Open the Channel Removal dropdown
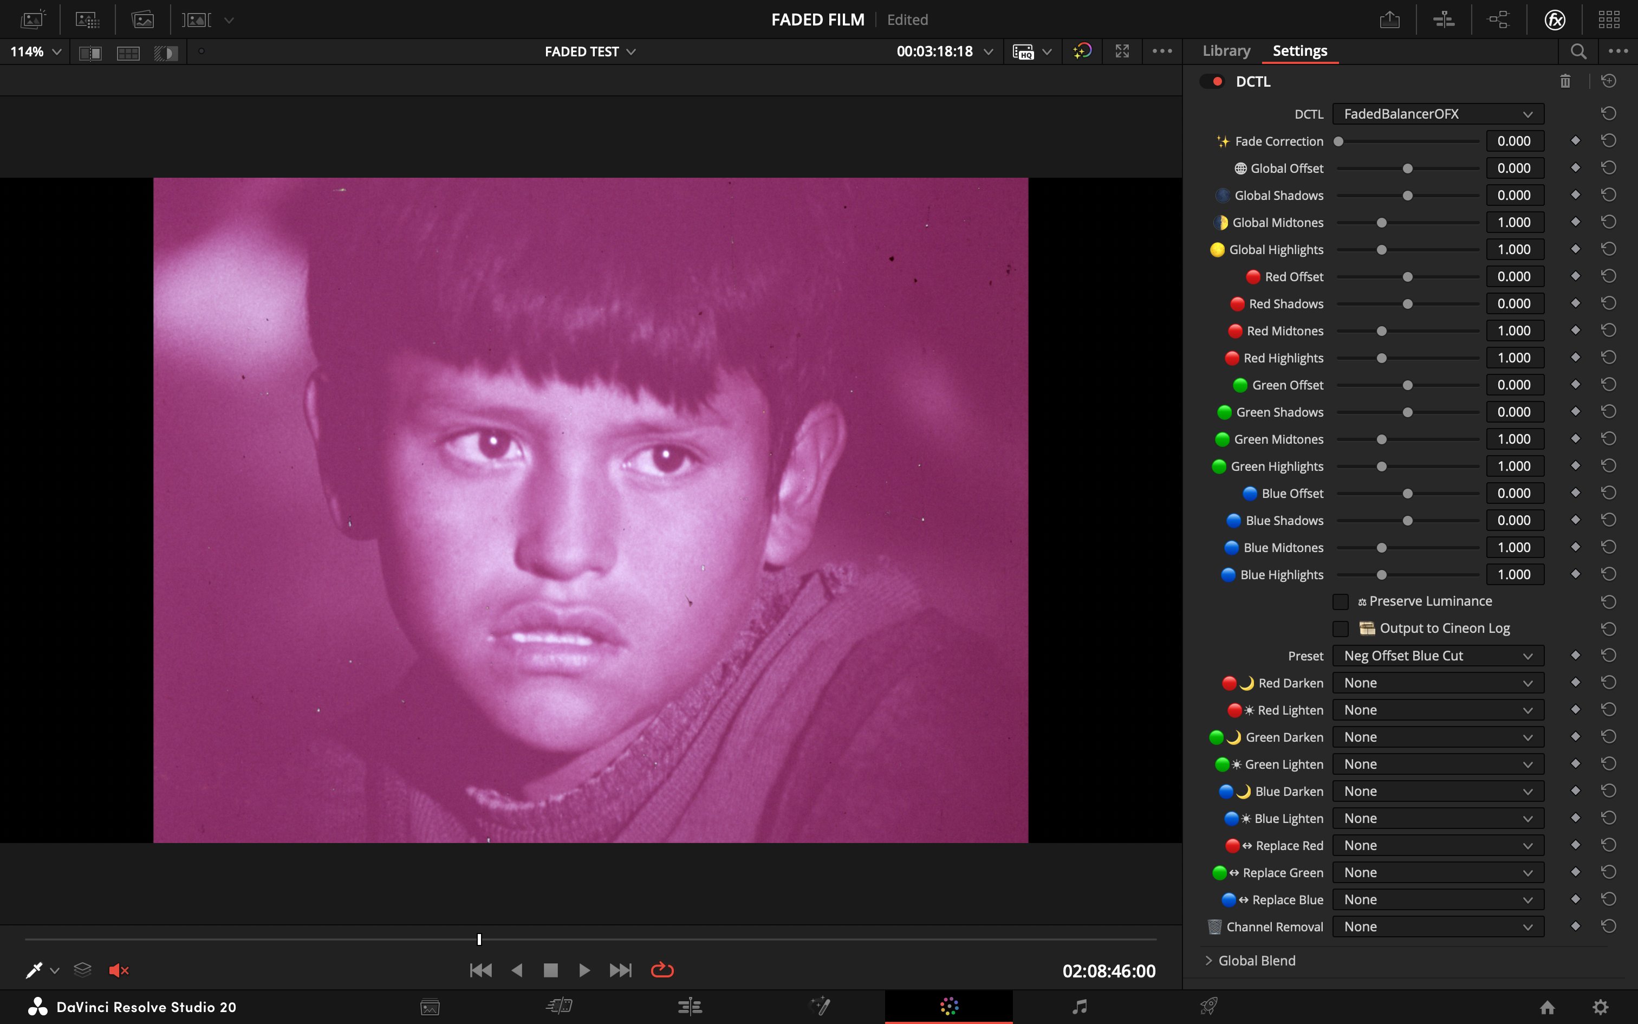Viewport: 1638px width, 1024px height. [1438, 926]
